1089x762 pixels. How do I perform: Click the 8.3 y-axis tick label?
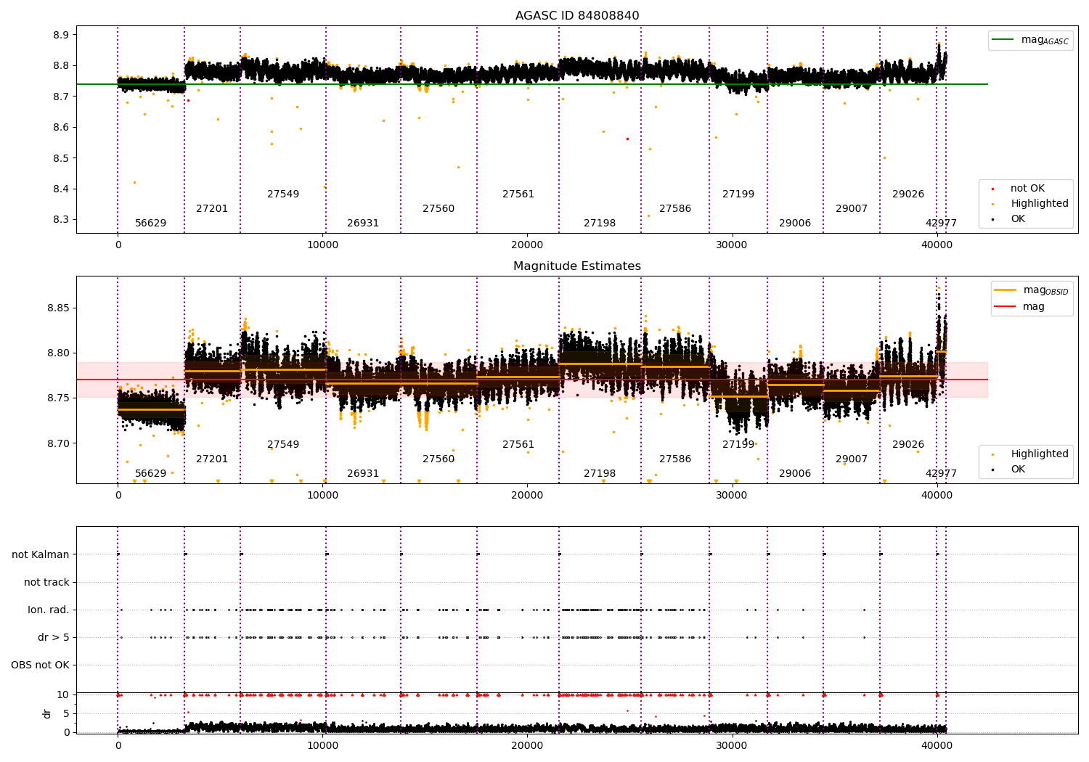point(61,220)
